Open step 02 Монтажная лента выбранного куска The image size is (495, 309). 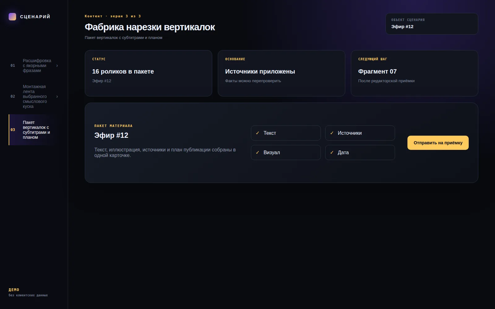pos(34,96)
